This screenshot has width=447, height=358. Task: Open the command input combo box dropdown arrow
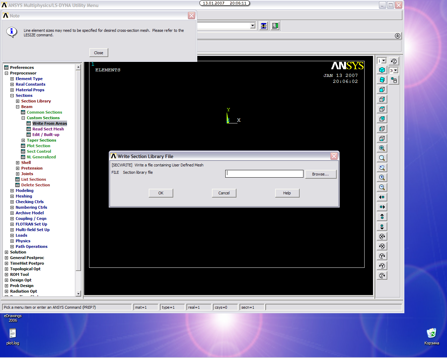253,26
